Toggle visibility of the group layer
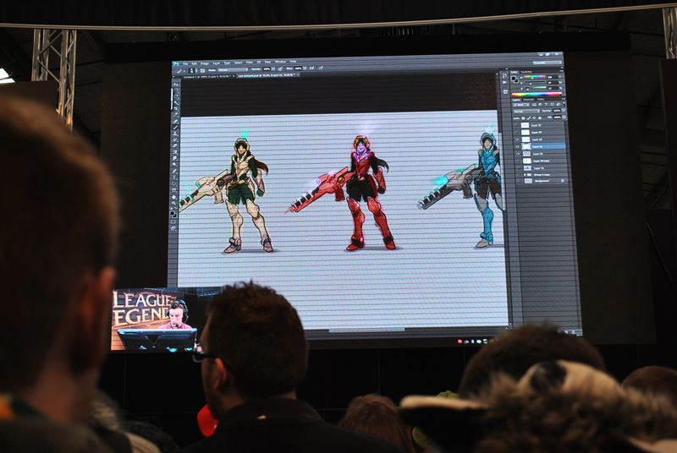This screenshot has height=453, width=677. coord(519,175)
